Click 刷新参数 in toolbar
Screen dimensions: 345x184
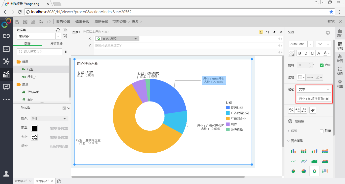click(102, 22)
